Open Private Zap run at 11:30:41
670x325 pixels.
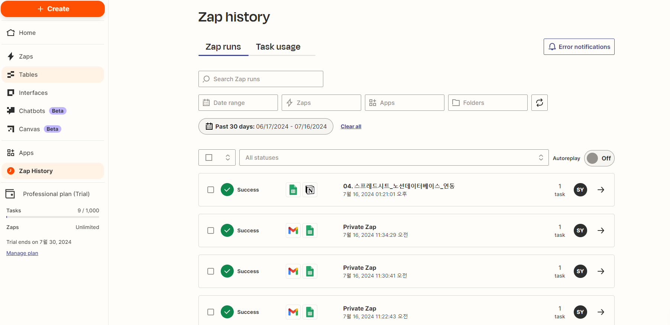pyautogui.click(x=360, y=268)
